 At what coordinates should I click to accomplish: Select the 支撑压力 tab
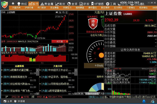[67, 8]
